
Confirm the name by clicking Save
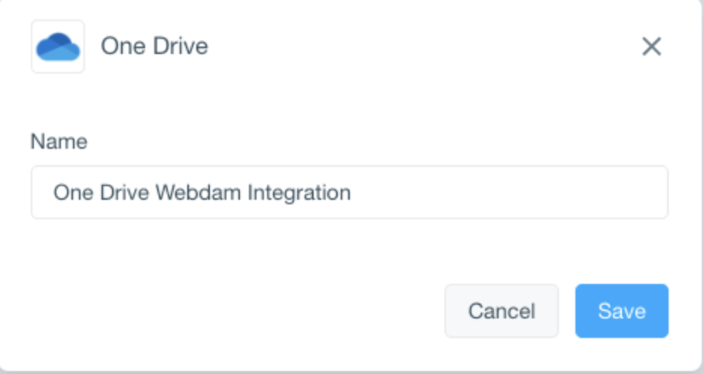[622, 311]
